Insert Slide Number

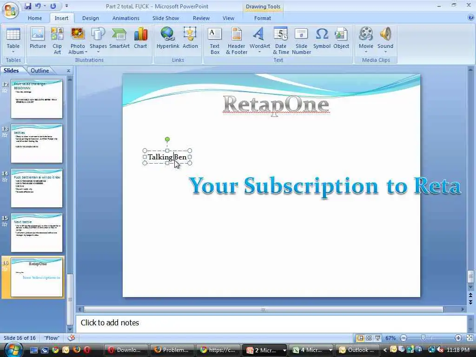click(301, 41)
